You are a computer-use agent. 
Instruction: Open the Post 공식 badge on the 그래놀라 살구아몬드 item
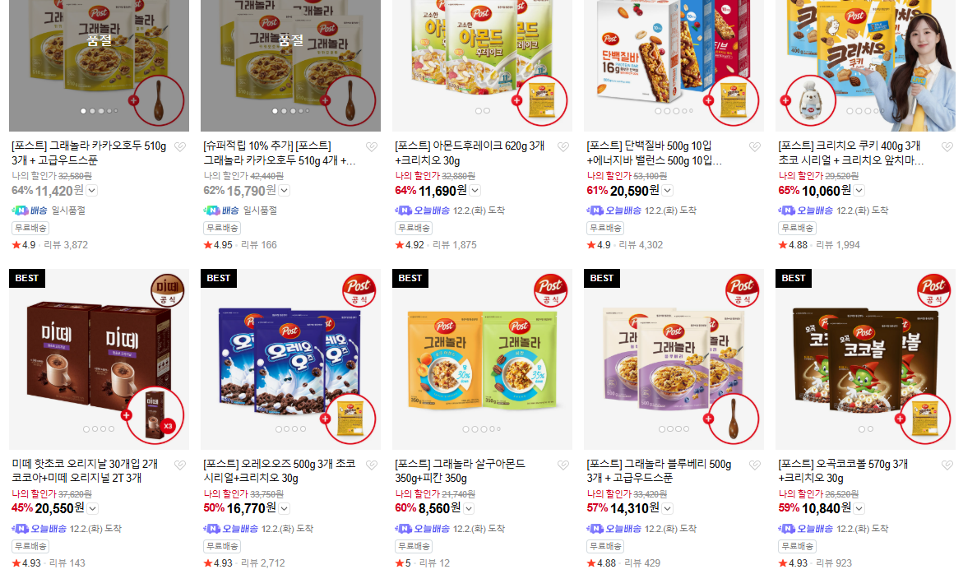(551, 289)
